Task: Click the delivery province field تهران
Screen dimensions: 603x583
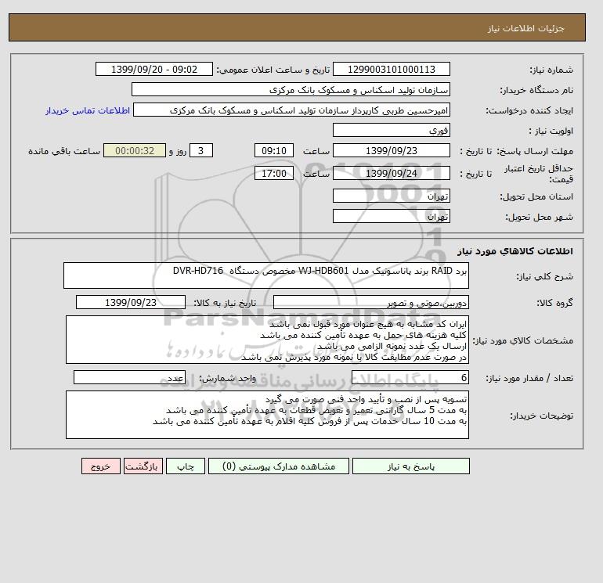Action: pyautogui.click(x=391, y=196)
